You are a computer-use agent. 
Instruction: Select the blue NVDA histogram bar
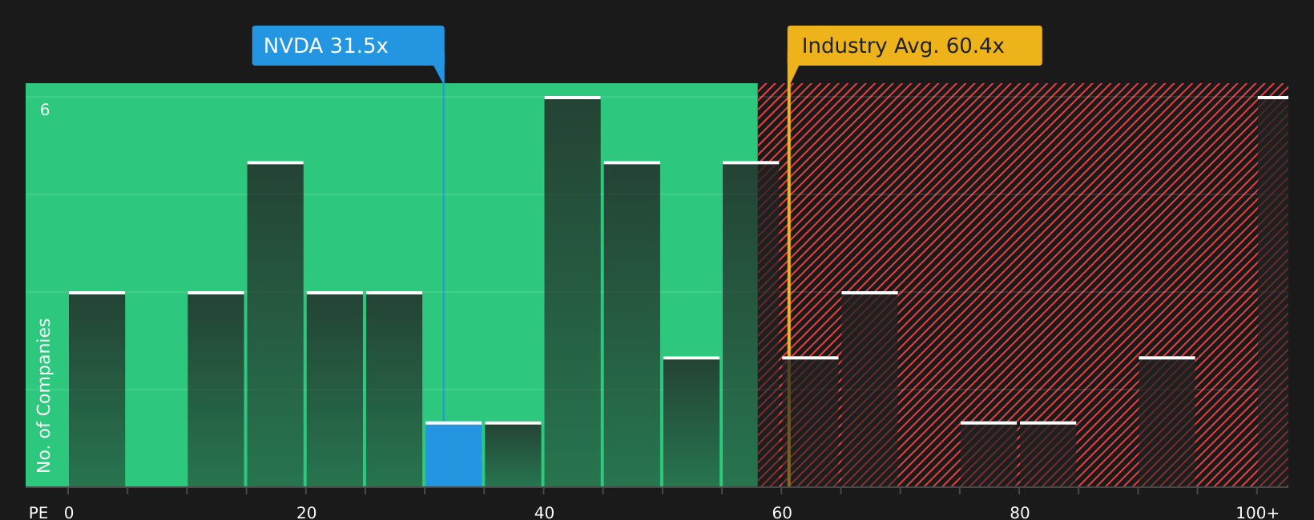click(453, 454)
